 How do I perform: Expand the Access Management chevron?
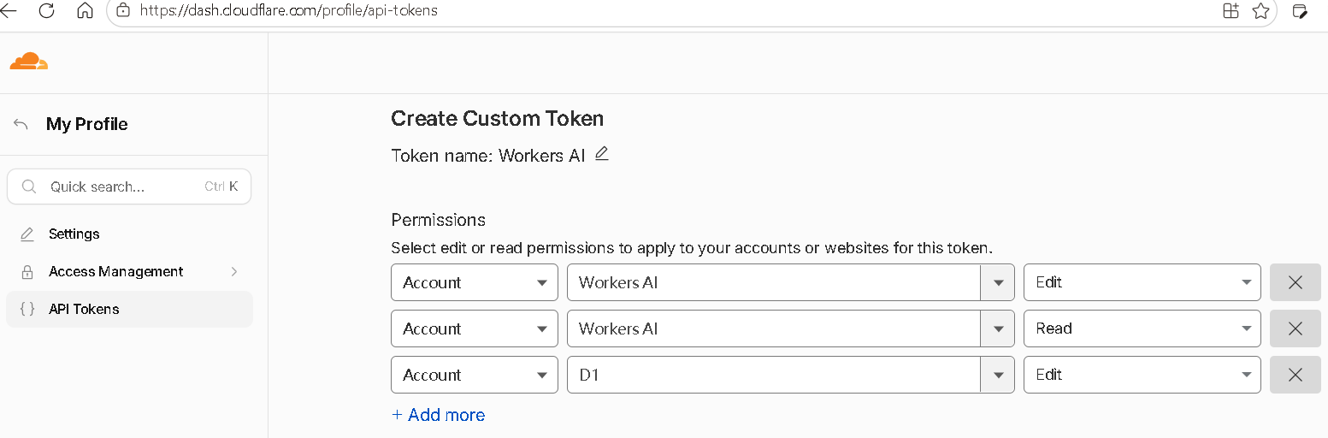[234, 271]
